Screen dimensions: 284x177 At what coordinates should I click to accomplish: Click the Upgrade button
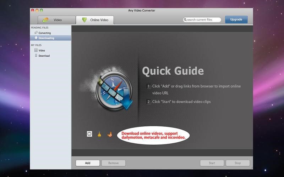coord(236,19)
